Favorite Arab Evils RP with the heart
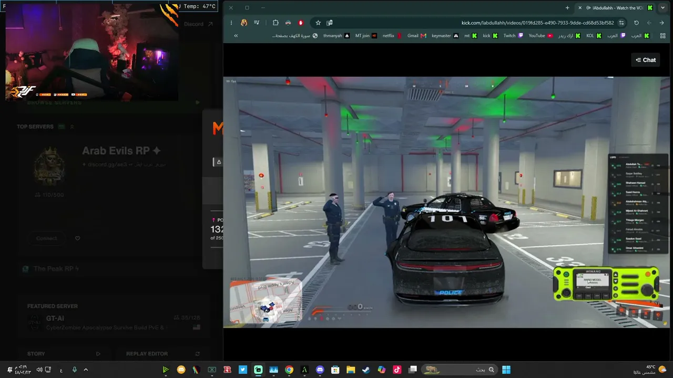Viewport: 673px width, 378px height. 77,238
